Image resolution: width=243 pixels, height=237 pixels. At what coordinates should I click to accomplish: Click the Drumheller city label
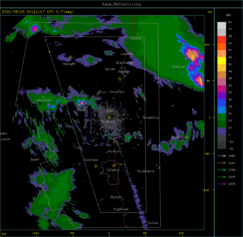tap(180, 137)
